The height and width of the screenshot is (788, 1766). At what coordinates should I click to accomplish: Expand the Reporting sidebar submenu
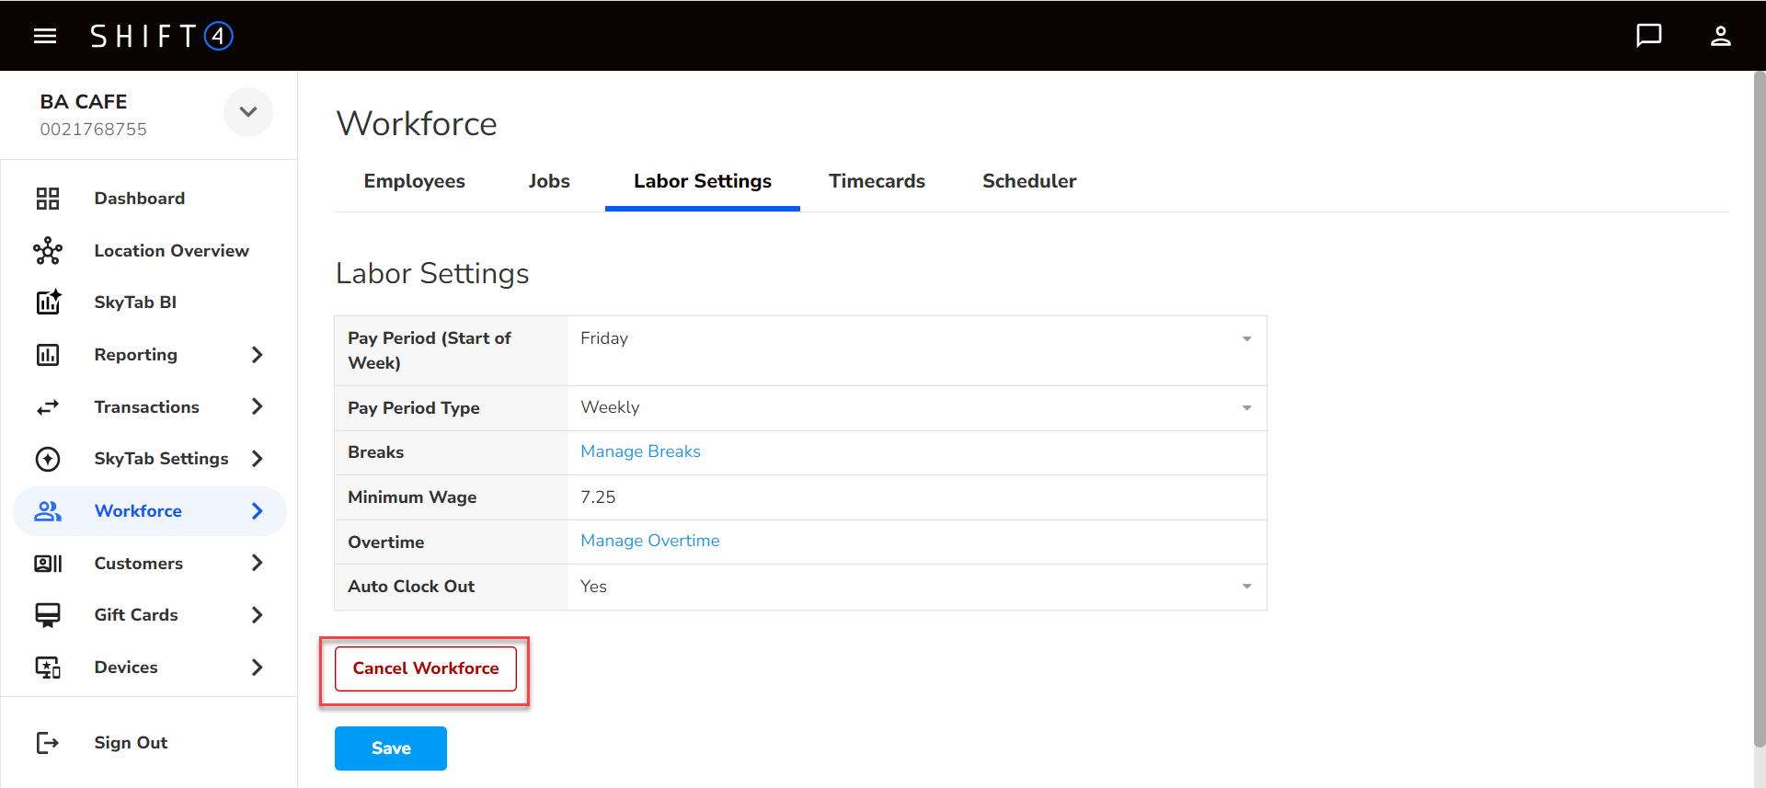[258, 355]
